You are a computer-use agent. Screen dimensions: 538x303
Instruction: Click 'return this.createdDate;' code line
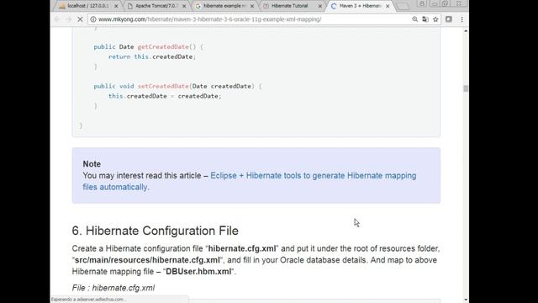click(152, 56)
